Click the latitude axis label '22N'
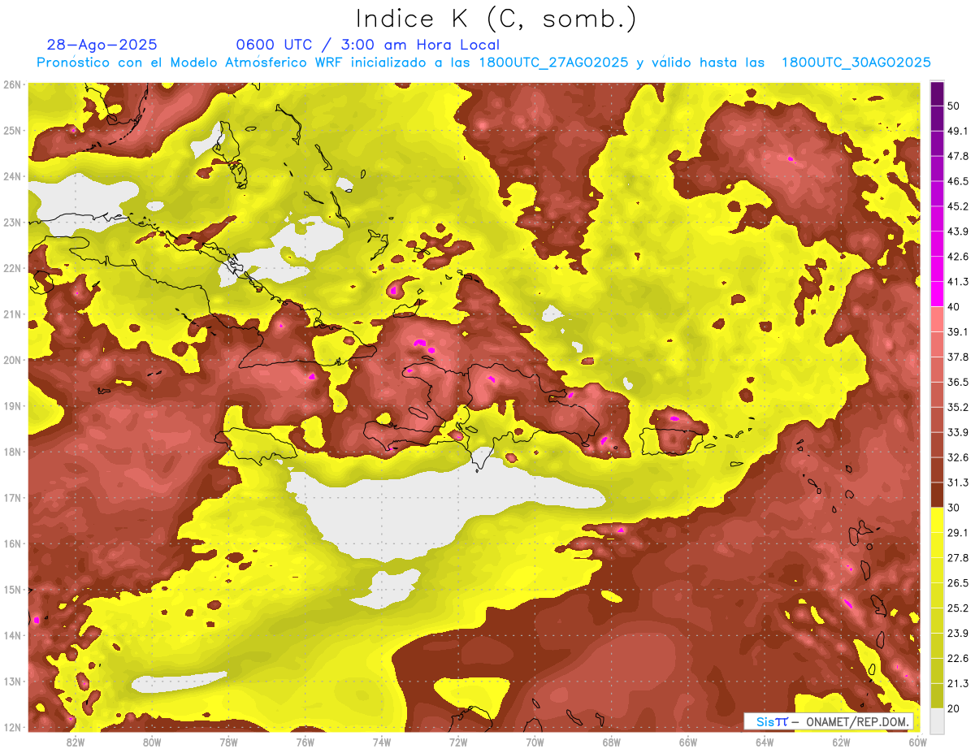Viewport: 975px width, 753px height. 12,268
